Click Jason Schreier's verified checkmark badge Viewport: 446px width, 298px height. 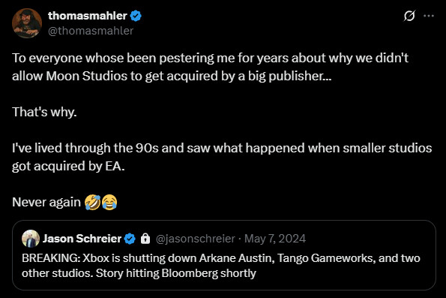(130, 239)
